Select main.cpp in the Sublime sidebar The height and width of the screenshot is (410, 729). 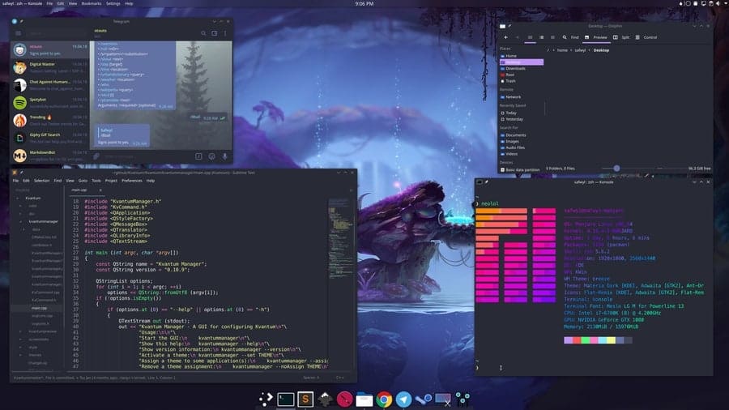pos(39,308)
